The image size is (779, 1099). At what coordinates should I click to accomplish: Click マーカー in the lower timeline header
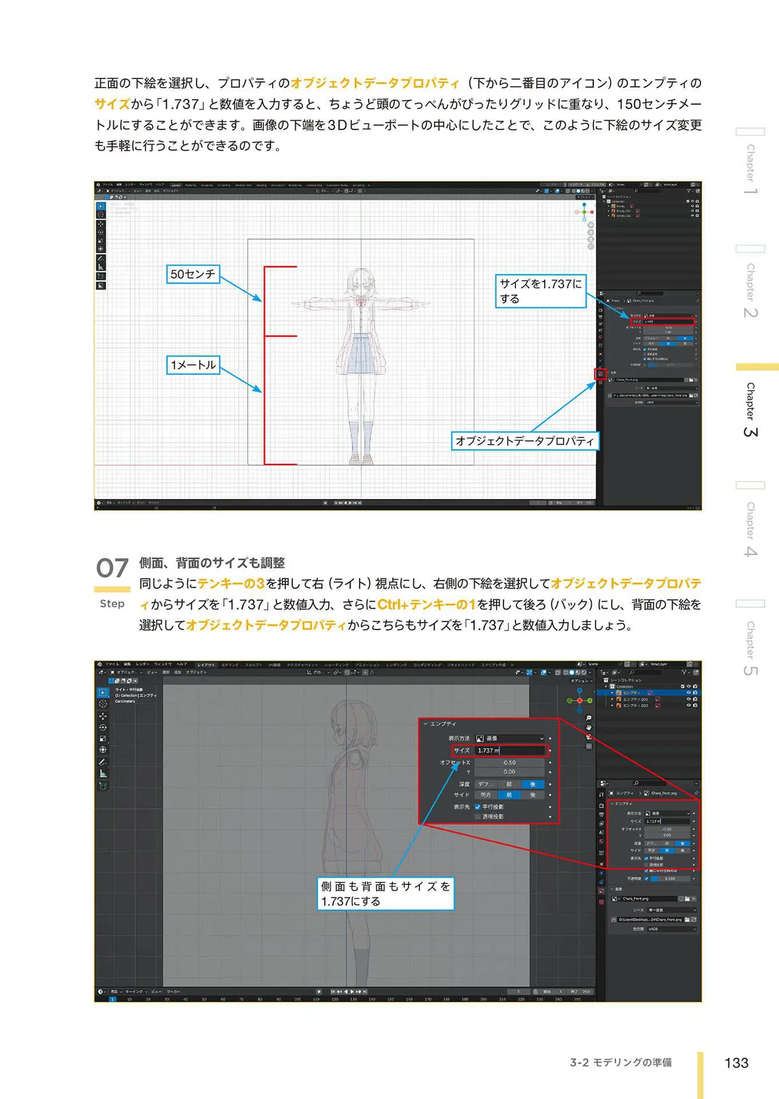click(173, 991)
